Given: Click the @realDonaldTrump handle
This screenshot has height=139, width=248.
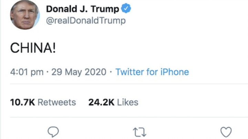Looking at the screenshot, I should point(86,21).
